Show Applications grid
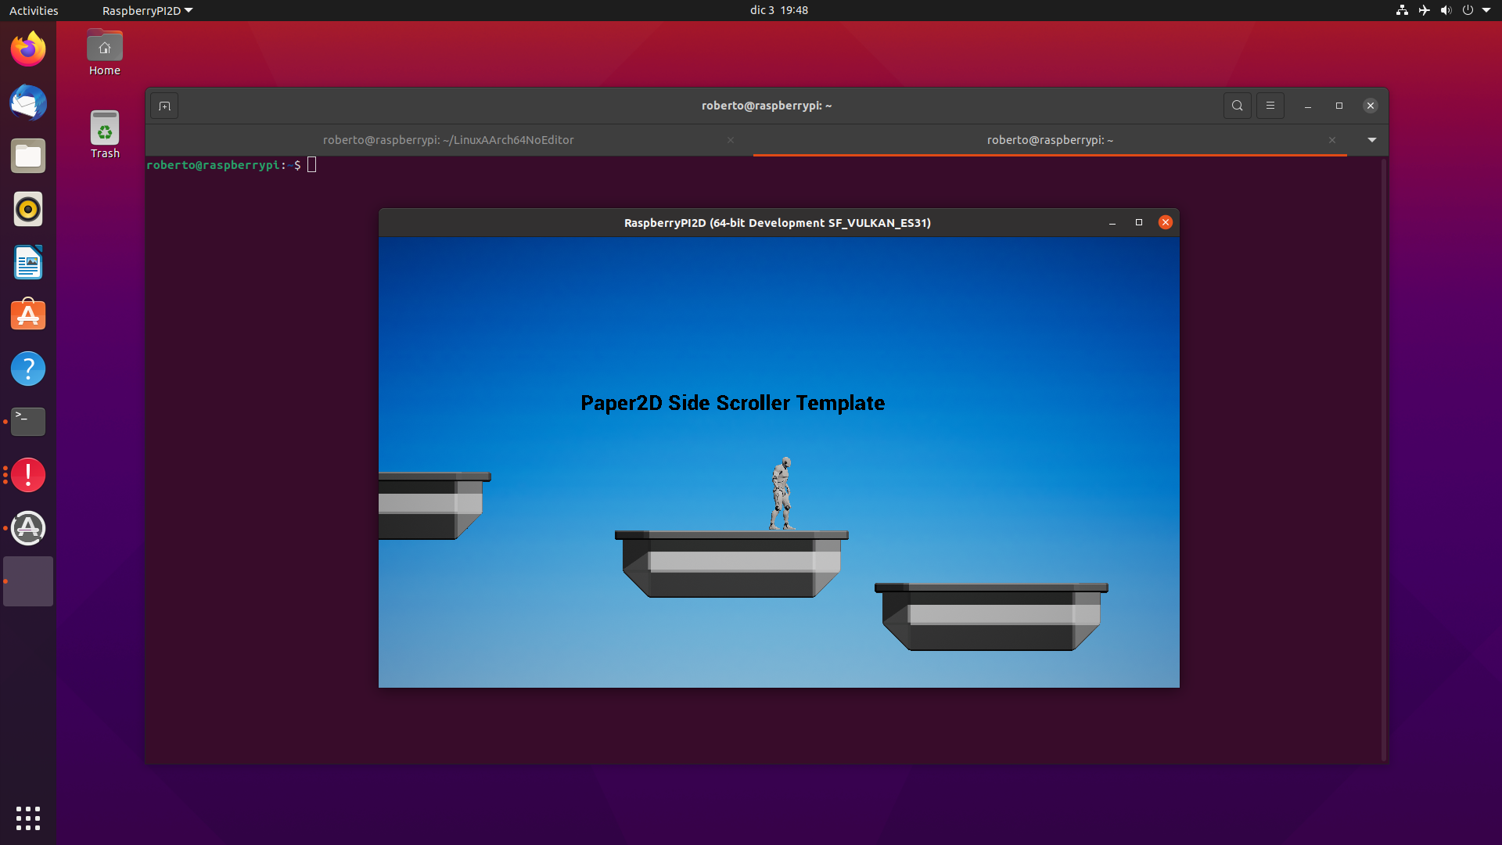The height and width of the screenshot is (845, 1502). pyautogui.click(x=28, y=818)
